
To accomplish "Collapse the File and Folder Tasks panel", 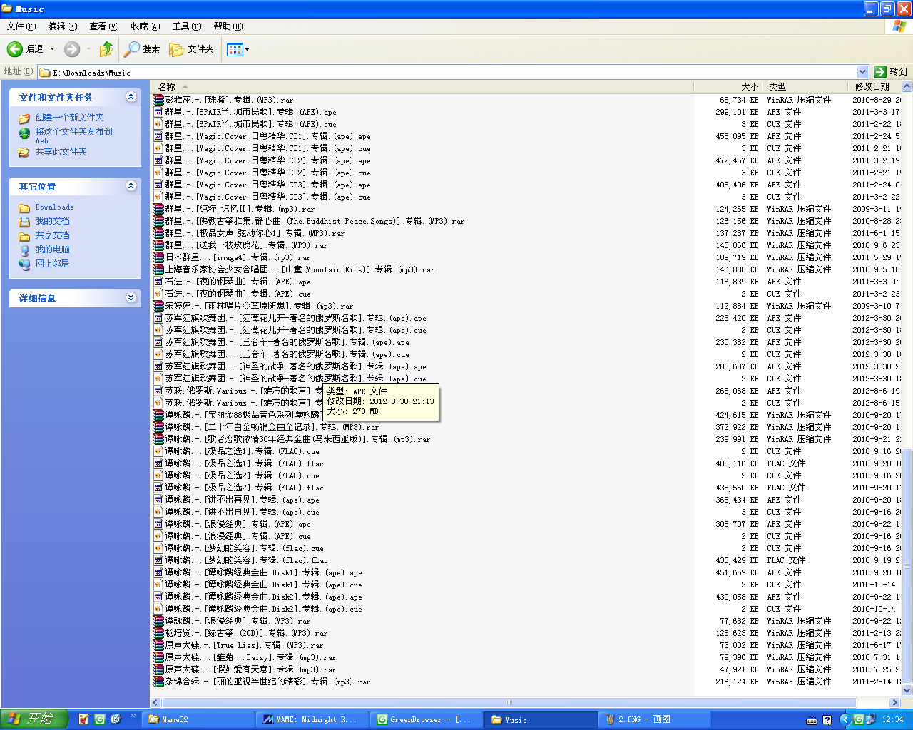I will 131,97.
